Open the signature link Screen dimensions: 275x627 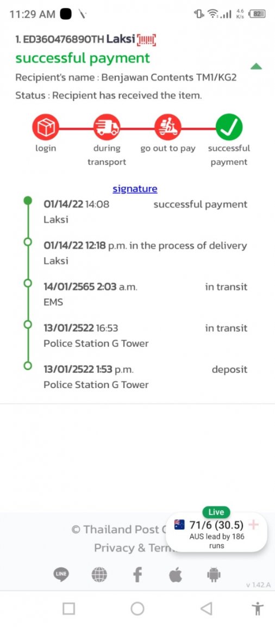[x=135, y=189]
